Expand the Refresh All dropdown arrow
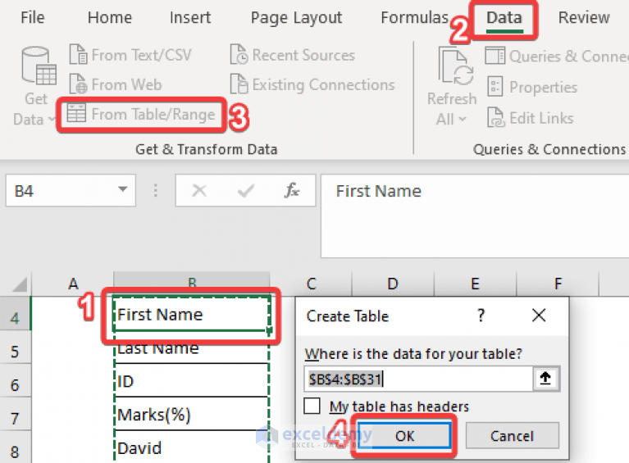This screenshot has height=463, width=629. (463, 119)
